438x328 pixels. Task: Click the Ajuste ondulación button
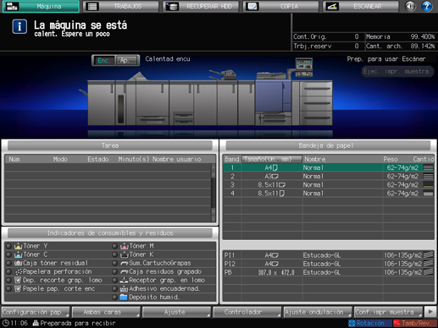(x=318, y=312)
